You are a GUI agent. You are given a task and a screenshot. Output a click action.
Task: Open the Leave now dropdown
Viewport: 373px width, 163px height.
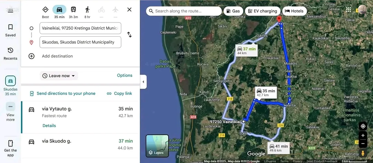click(x=59, y=76)
